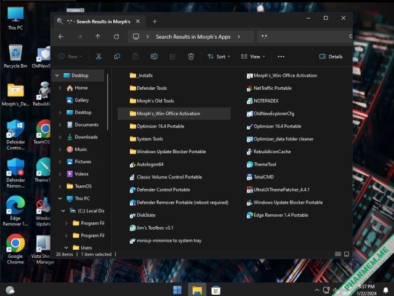Click the Share icon in toolbar
Image resolution: width=394 pixels, height=296 pixels.
point(172,57)
